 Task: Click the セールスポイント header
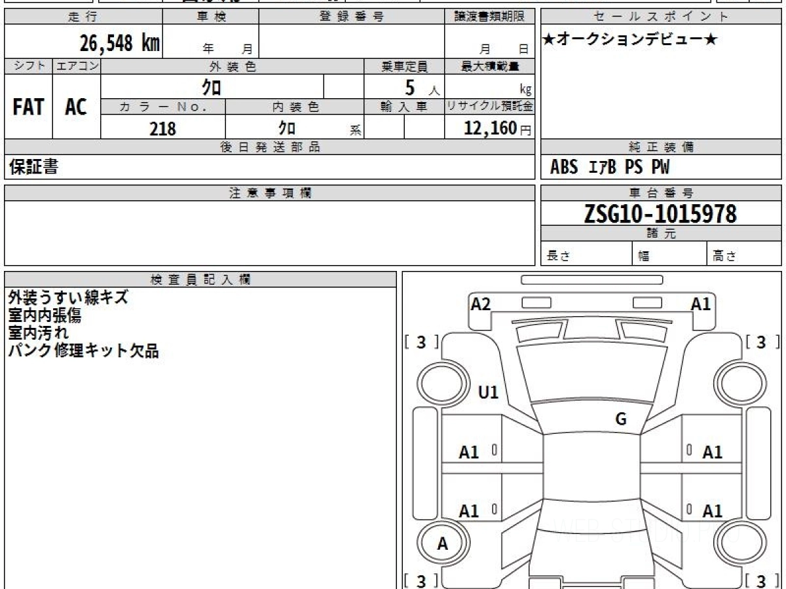[x=661, y=17]
